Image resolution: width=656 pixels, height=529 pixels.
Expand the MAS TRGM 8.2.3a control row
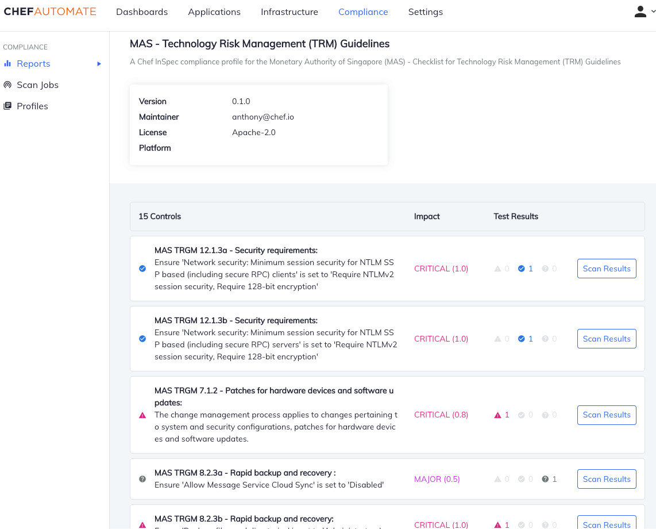[x=270, y=479]
